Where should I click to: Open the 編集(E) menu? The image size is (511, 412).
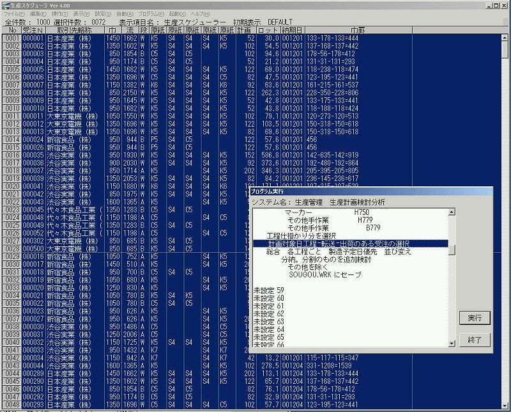click(38, 13)
